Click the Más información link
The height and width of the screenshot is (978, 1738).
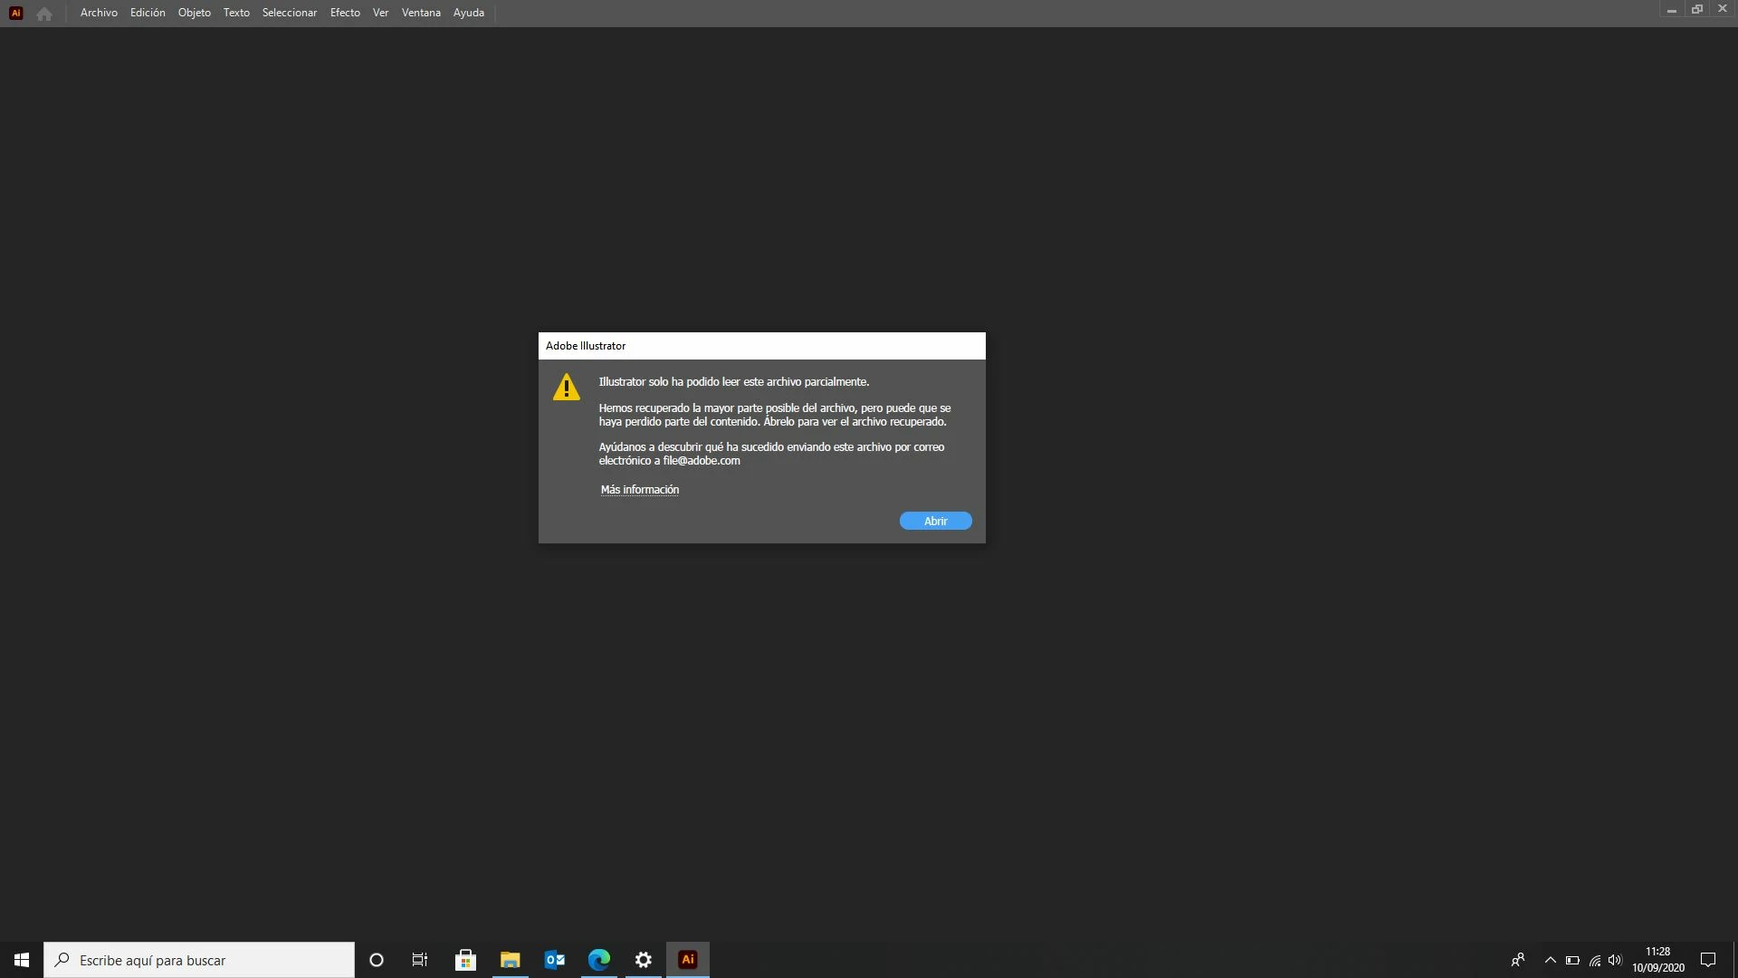click(639, 490)
